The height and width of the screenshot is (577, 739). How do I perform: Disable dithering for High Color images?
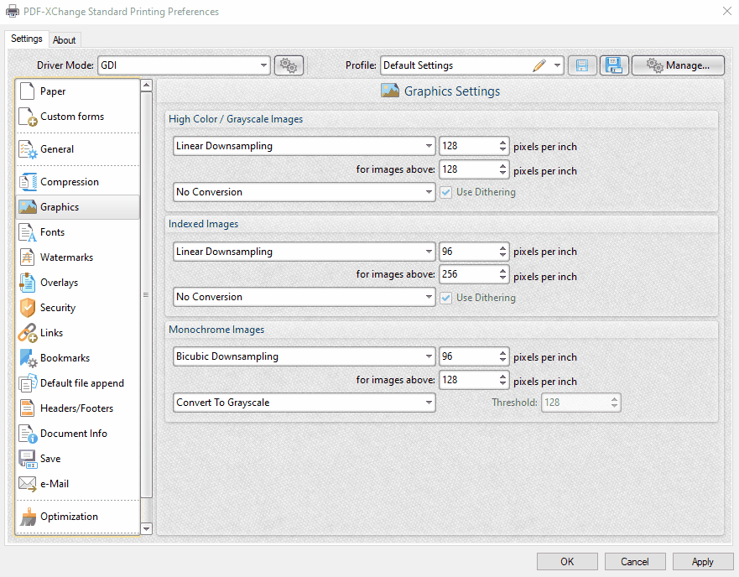pyautogui.click(x=445, y=191)
